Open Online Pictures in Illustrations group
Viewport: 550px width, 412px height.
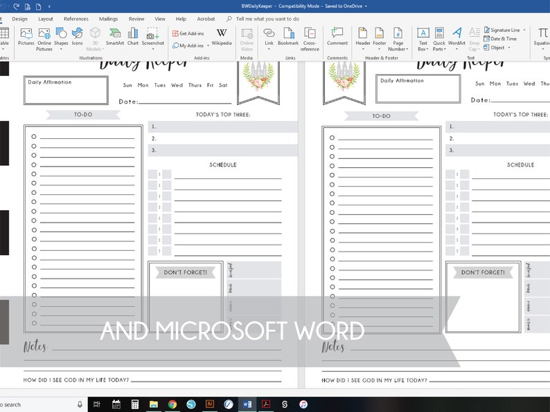click(44, 39)
